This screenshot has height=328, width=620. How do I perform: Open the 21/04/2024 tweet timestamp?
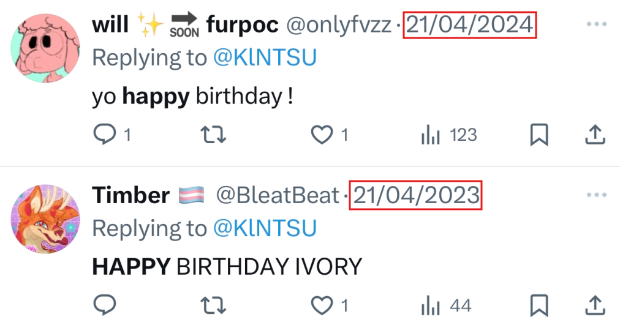pos(469,25)
